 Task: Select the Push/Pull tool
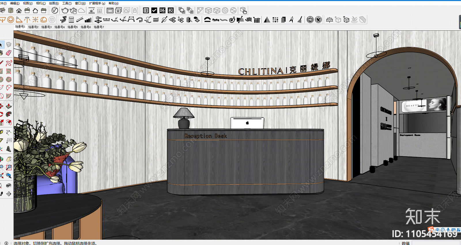(x=9, y=106)
